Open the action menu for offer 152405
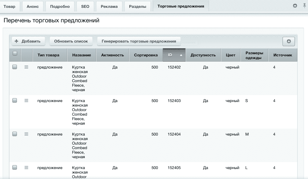This screenshot has height=179, width=308. click(26, 168)
